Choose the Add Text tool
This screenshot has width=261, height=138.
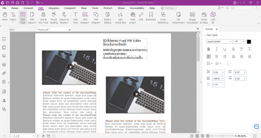click(75, 18)
